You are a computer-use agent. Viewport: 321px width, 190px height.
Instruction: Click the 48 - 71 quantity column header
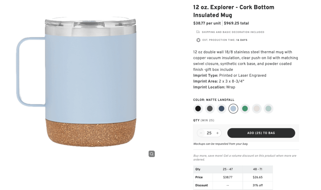258,169
